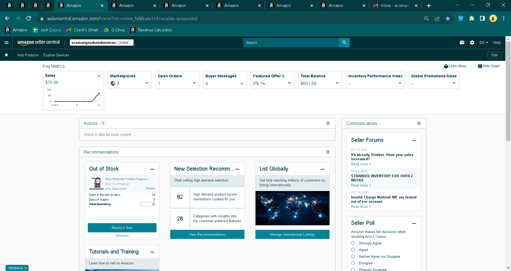Viewport: 511px width, 271px height.
Task: Select the Strongly Agree poll option
Action: pyautogui.click(x=353, y=243)
